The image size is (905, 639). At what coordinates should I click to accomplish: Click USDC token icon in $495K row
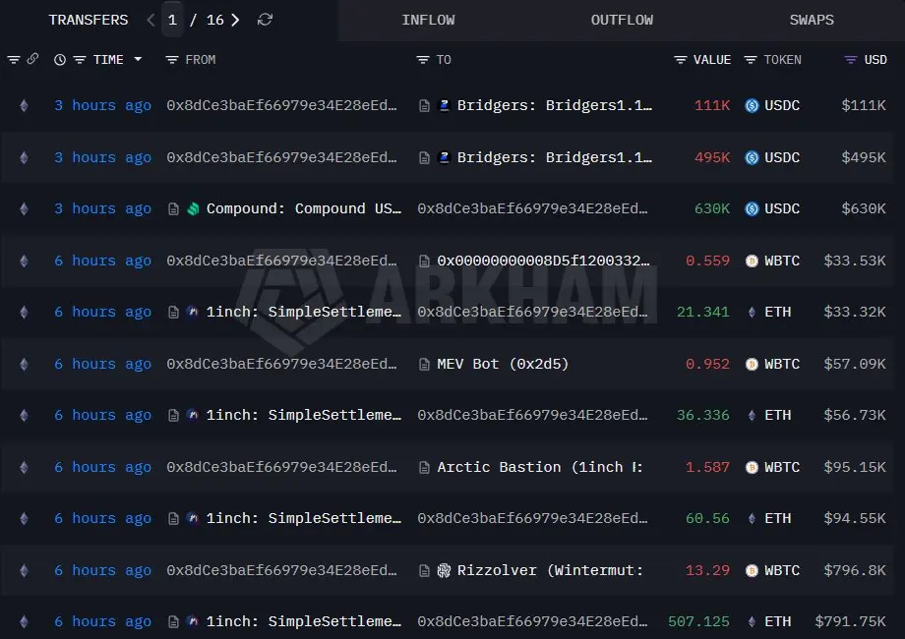point(752,157)
